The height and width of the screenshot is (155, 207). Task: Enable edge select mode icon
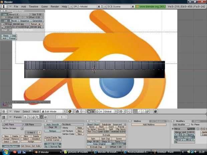(x=139, y=111)
